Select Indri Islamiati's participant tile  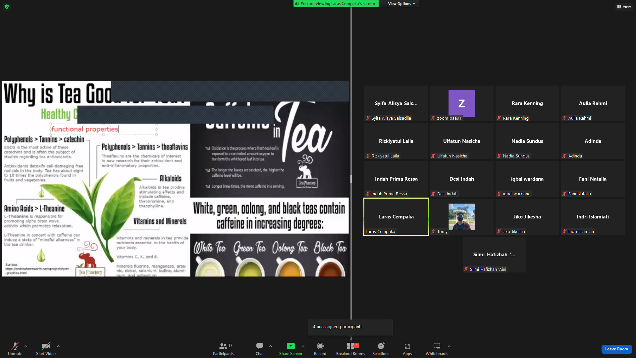coord(593,217)
